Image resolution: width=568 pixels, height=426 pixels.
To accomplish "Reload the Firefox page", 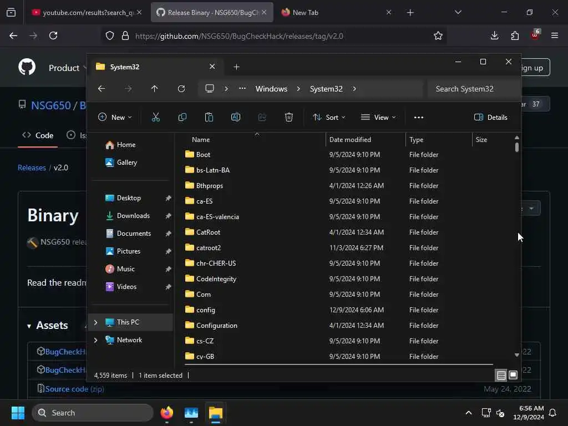I will point(53,35).
